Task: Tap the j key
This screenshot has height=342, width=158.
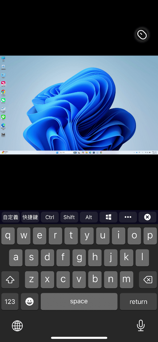Action: coord(111,258)
